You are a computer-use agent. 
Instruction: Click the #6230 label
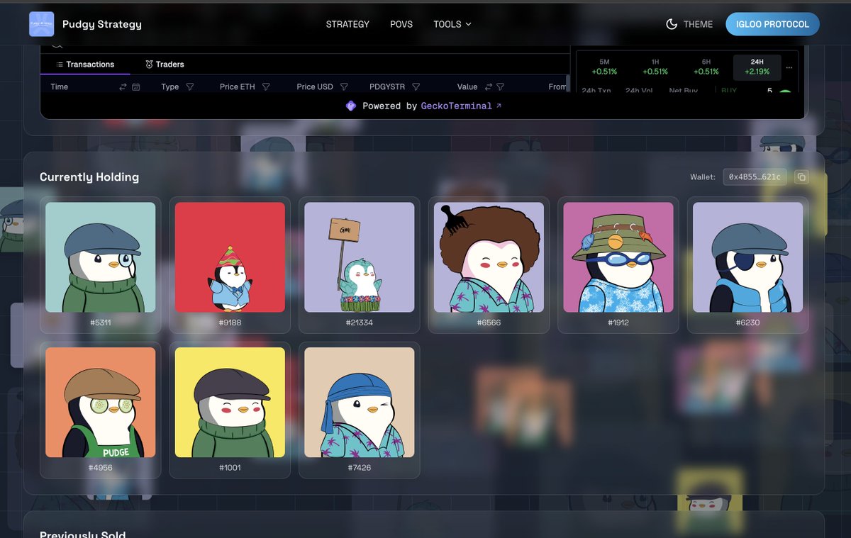tap(747, 323)
